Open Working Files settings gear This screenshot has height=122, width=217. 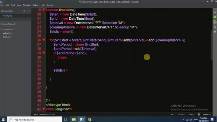point(24,11)
